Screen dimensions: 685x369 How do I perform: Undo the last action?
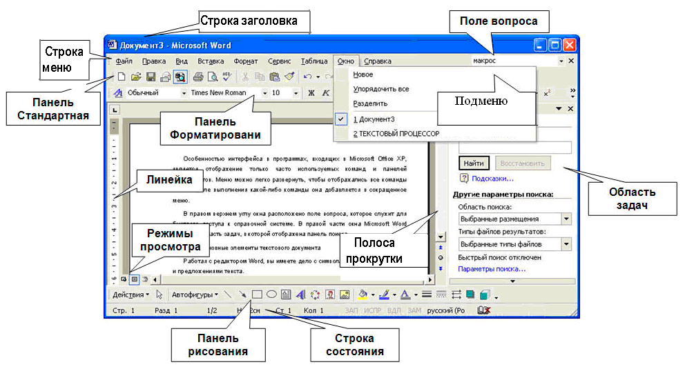307,77
